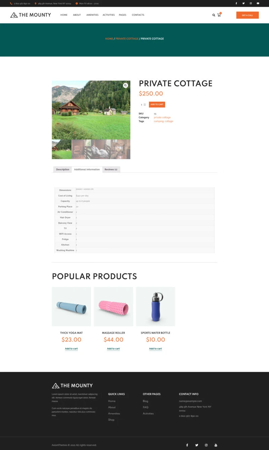
Task: Open the shopping cart icon in header
Action: [x=219, y=15]
